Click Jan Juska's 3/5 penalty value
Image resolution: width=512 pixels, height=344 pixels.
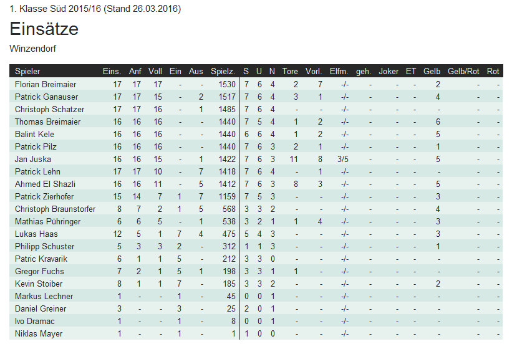343,160
